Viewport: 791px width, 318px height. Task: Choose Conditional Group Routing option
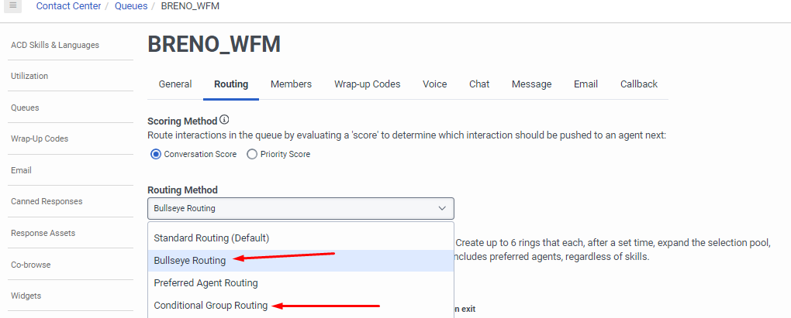[210, 306]
